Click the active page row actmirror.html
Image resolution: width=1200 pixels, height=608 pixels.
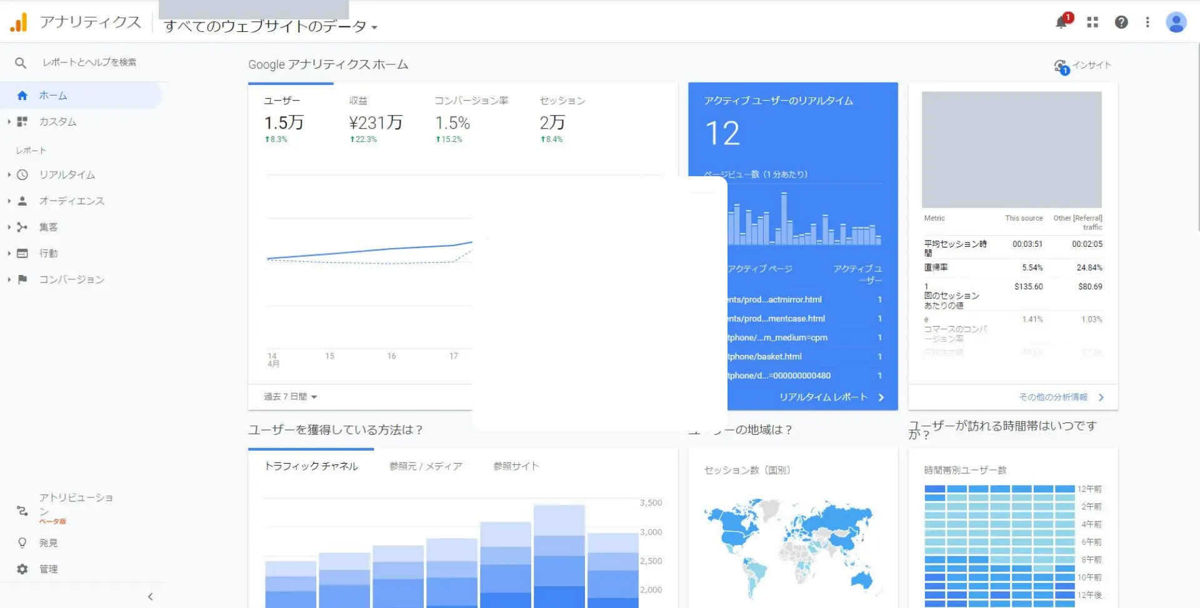coord(805,300)
